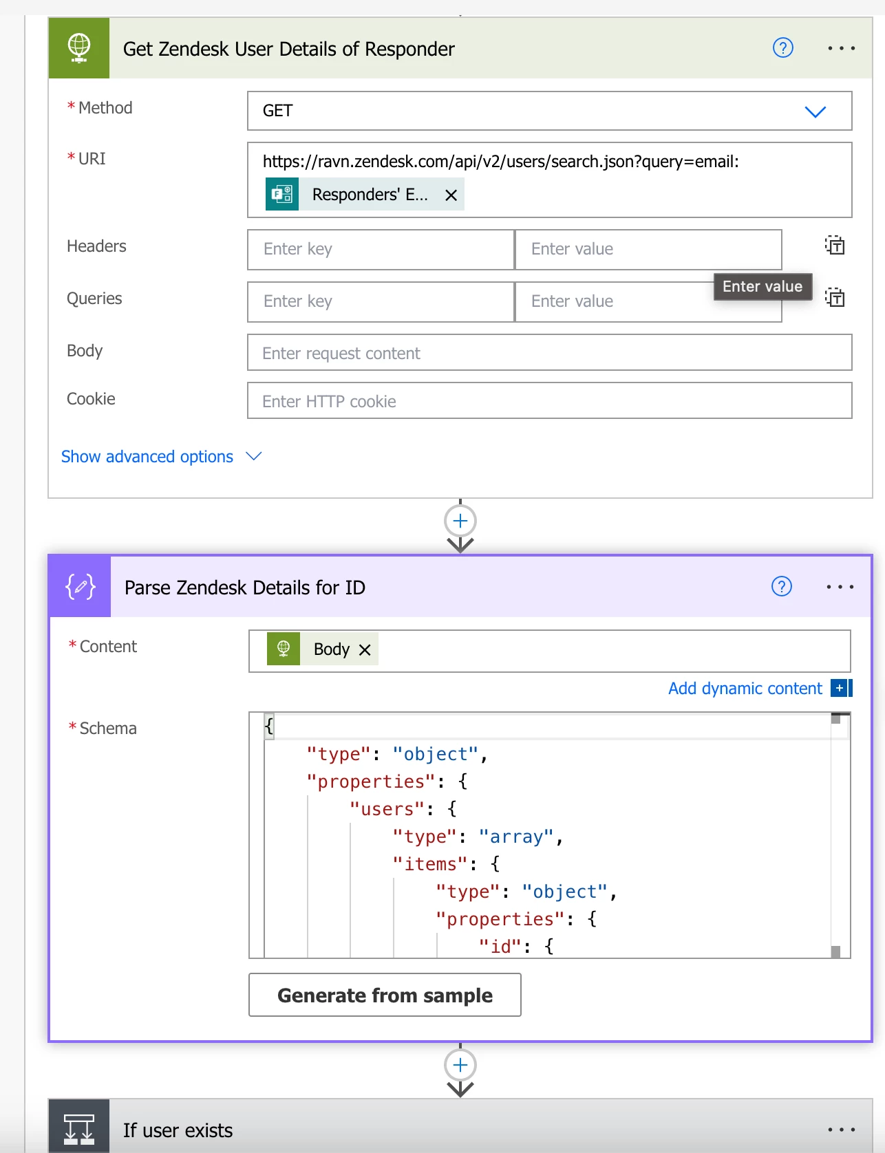This screenshot has width=885, height=1153.
Task: Click the Forms icon on Responders' Email token
Action: pyautogui.click(x=282, y=194)
